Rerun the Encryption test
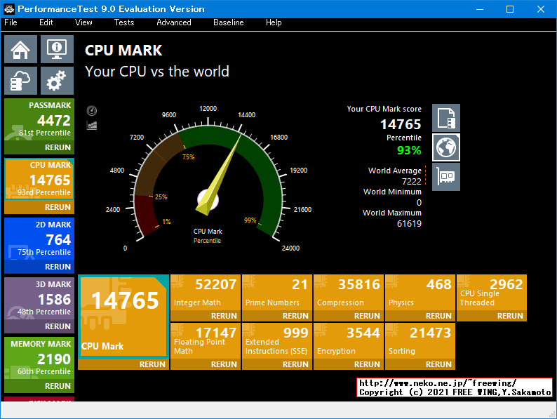Image resolution: width=557 pixels, height=419 pixels. (x=367, y=364)
